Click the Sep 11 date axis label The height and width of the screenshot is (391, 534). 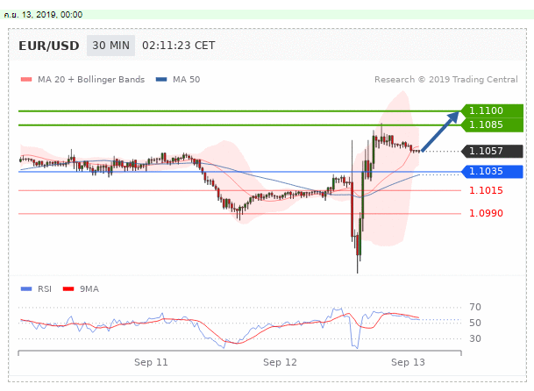pos(151,362)
